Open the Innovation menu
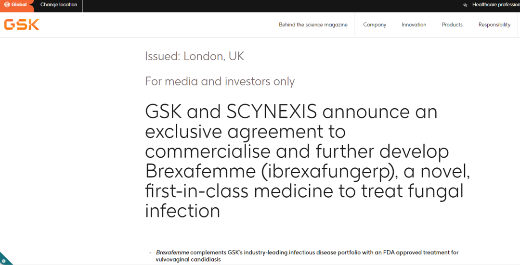This screenshot has width=520, height=265. 414,25
